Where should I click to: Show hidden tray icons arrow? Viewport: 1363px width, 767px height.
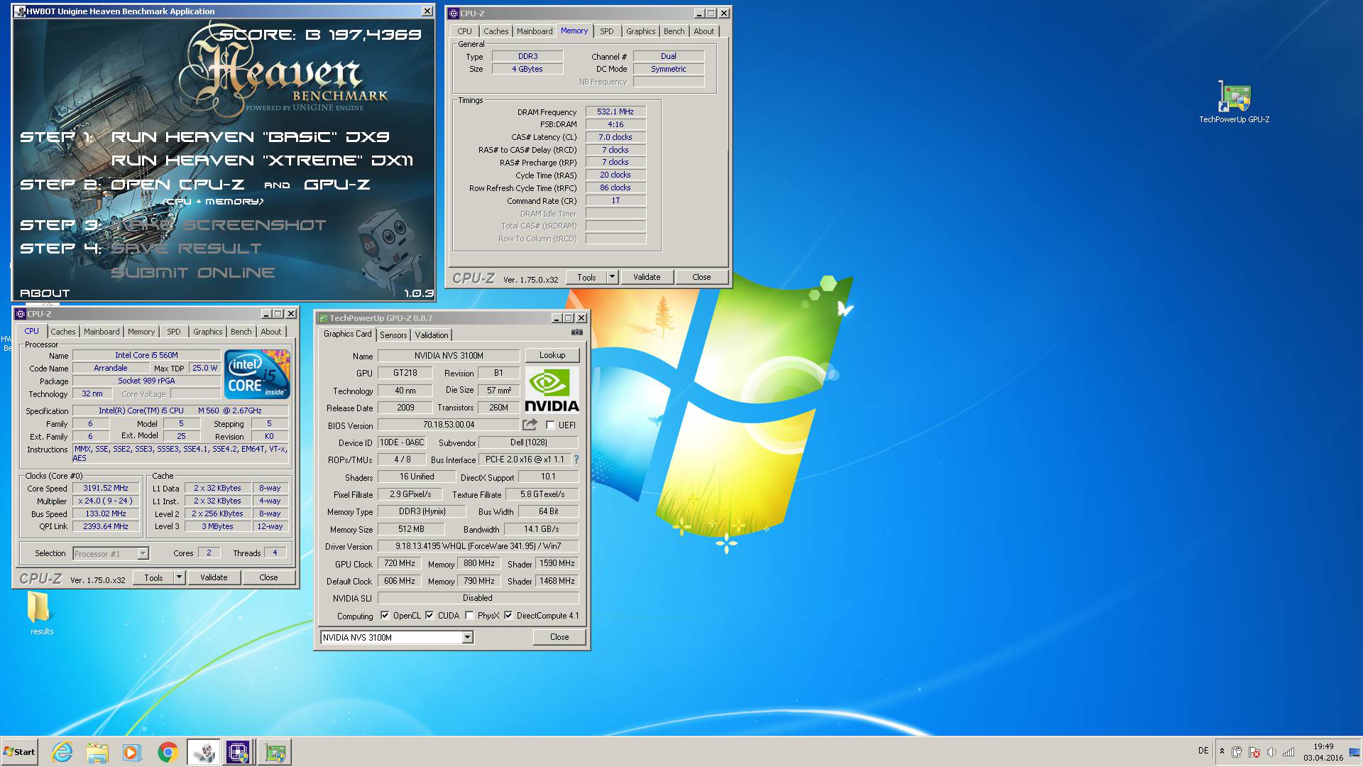(x=1222, y=751)
